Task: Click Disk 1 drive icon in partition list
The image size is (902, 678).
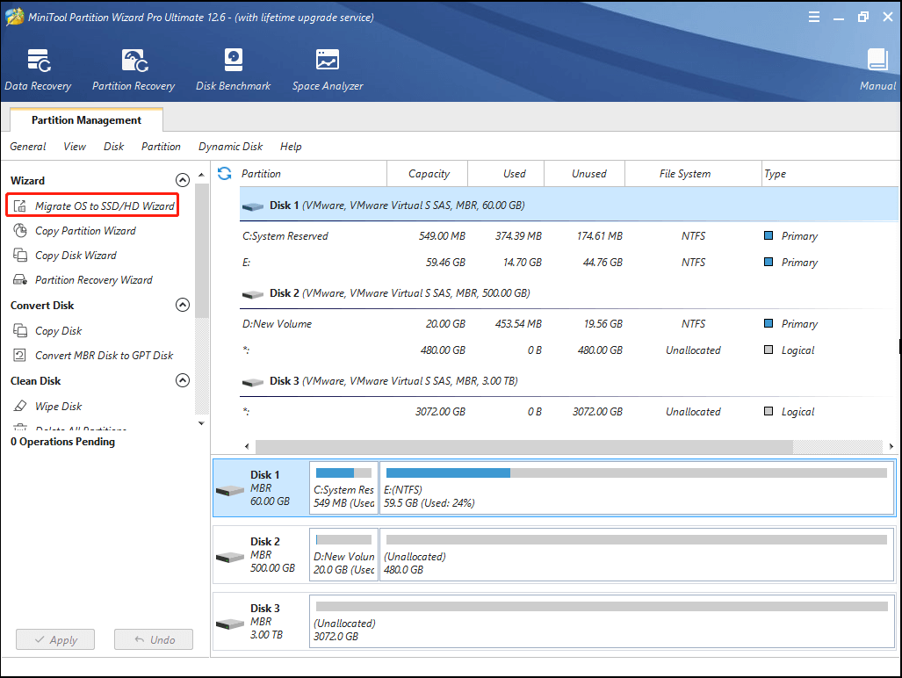Action: pyautogui.click(x=253, y=206)
